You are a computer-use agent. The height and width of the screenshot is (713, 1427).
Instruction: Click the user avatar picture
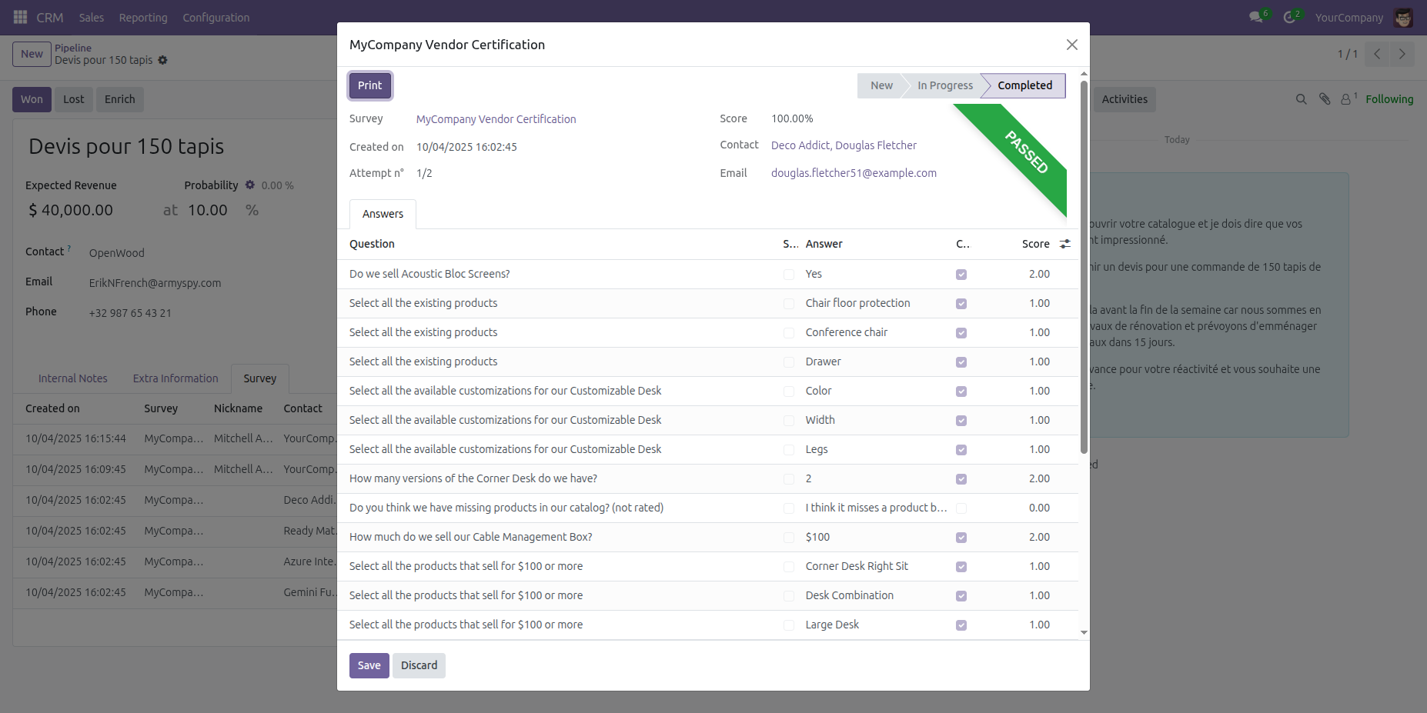(1403, 17)
